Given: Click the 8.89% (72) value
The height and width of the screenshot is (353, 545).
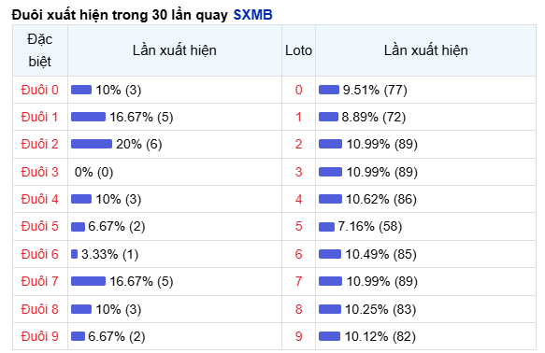Looking at the screenshot, I should 374,117.
